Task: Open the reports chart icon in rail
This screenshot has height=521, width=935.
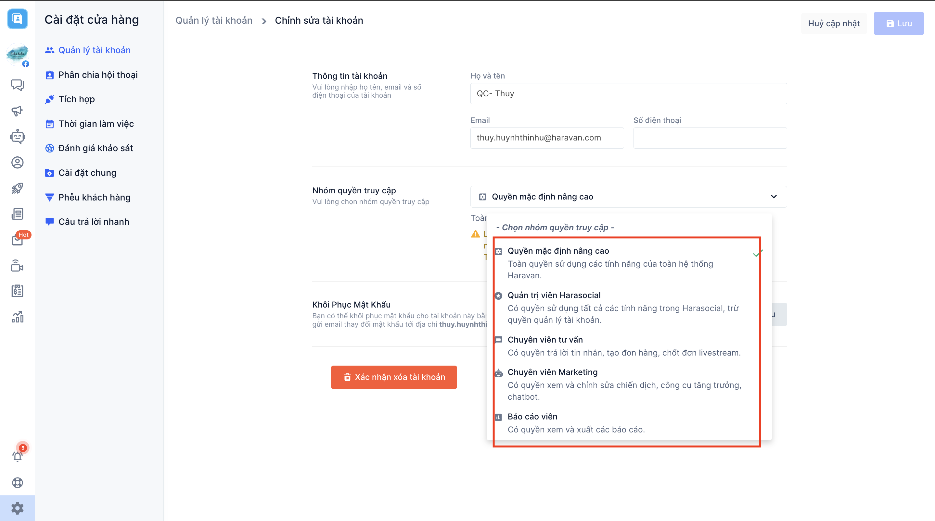Action: click(17, 317)
